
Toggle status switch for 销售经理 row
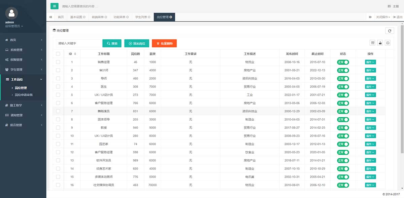pyautogui.click(x=343, y=62)
